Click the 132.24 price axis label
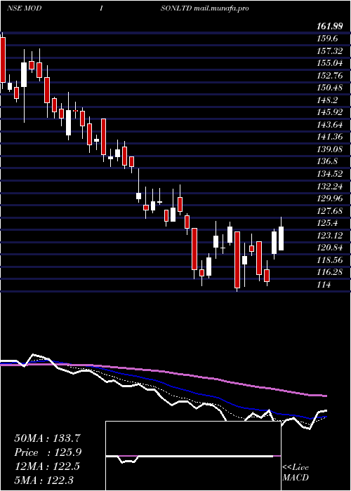351x491 pixels. coord(331,187)
